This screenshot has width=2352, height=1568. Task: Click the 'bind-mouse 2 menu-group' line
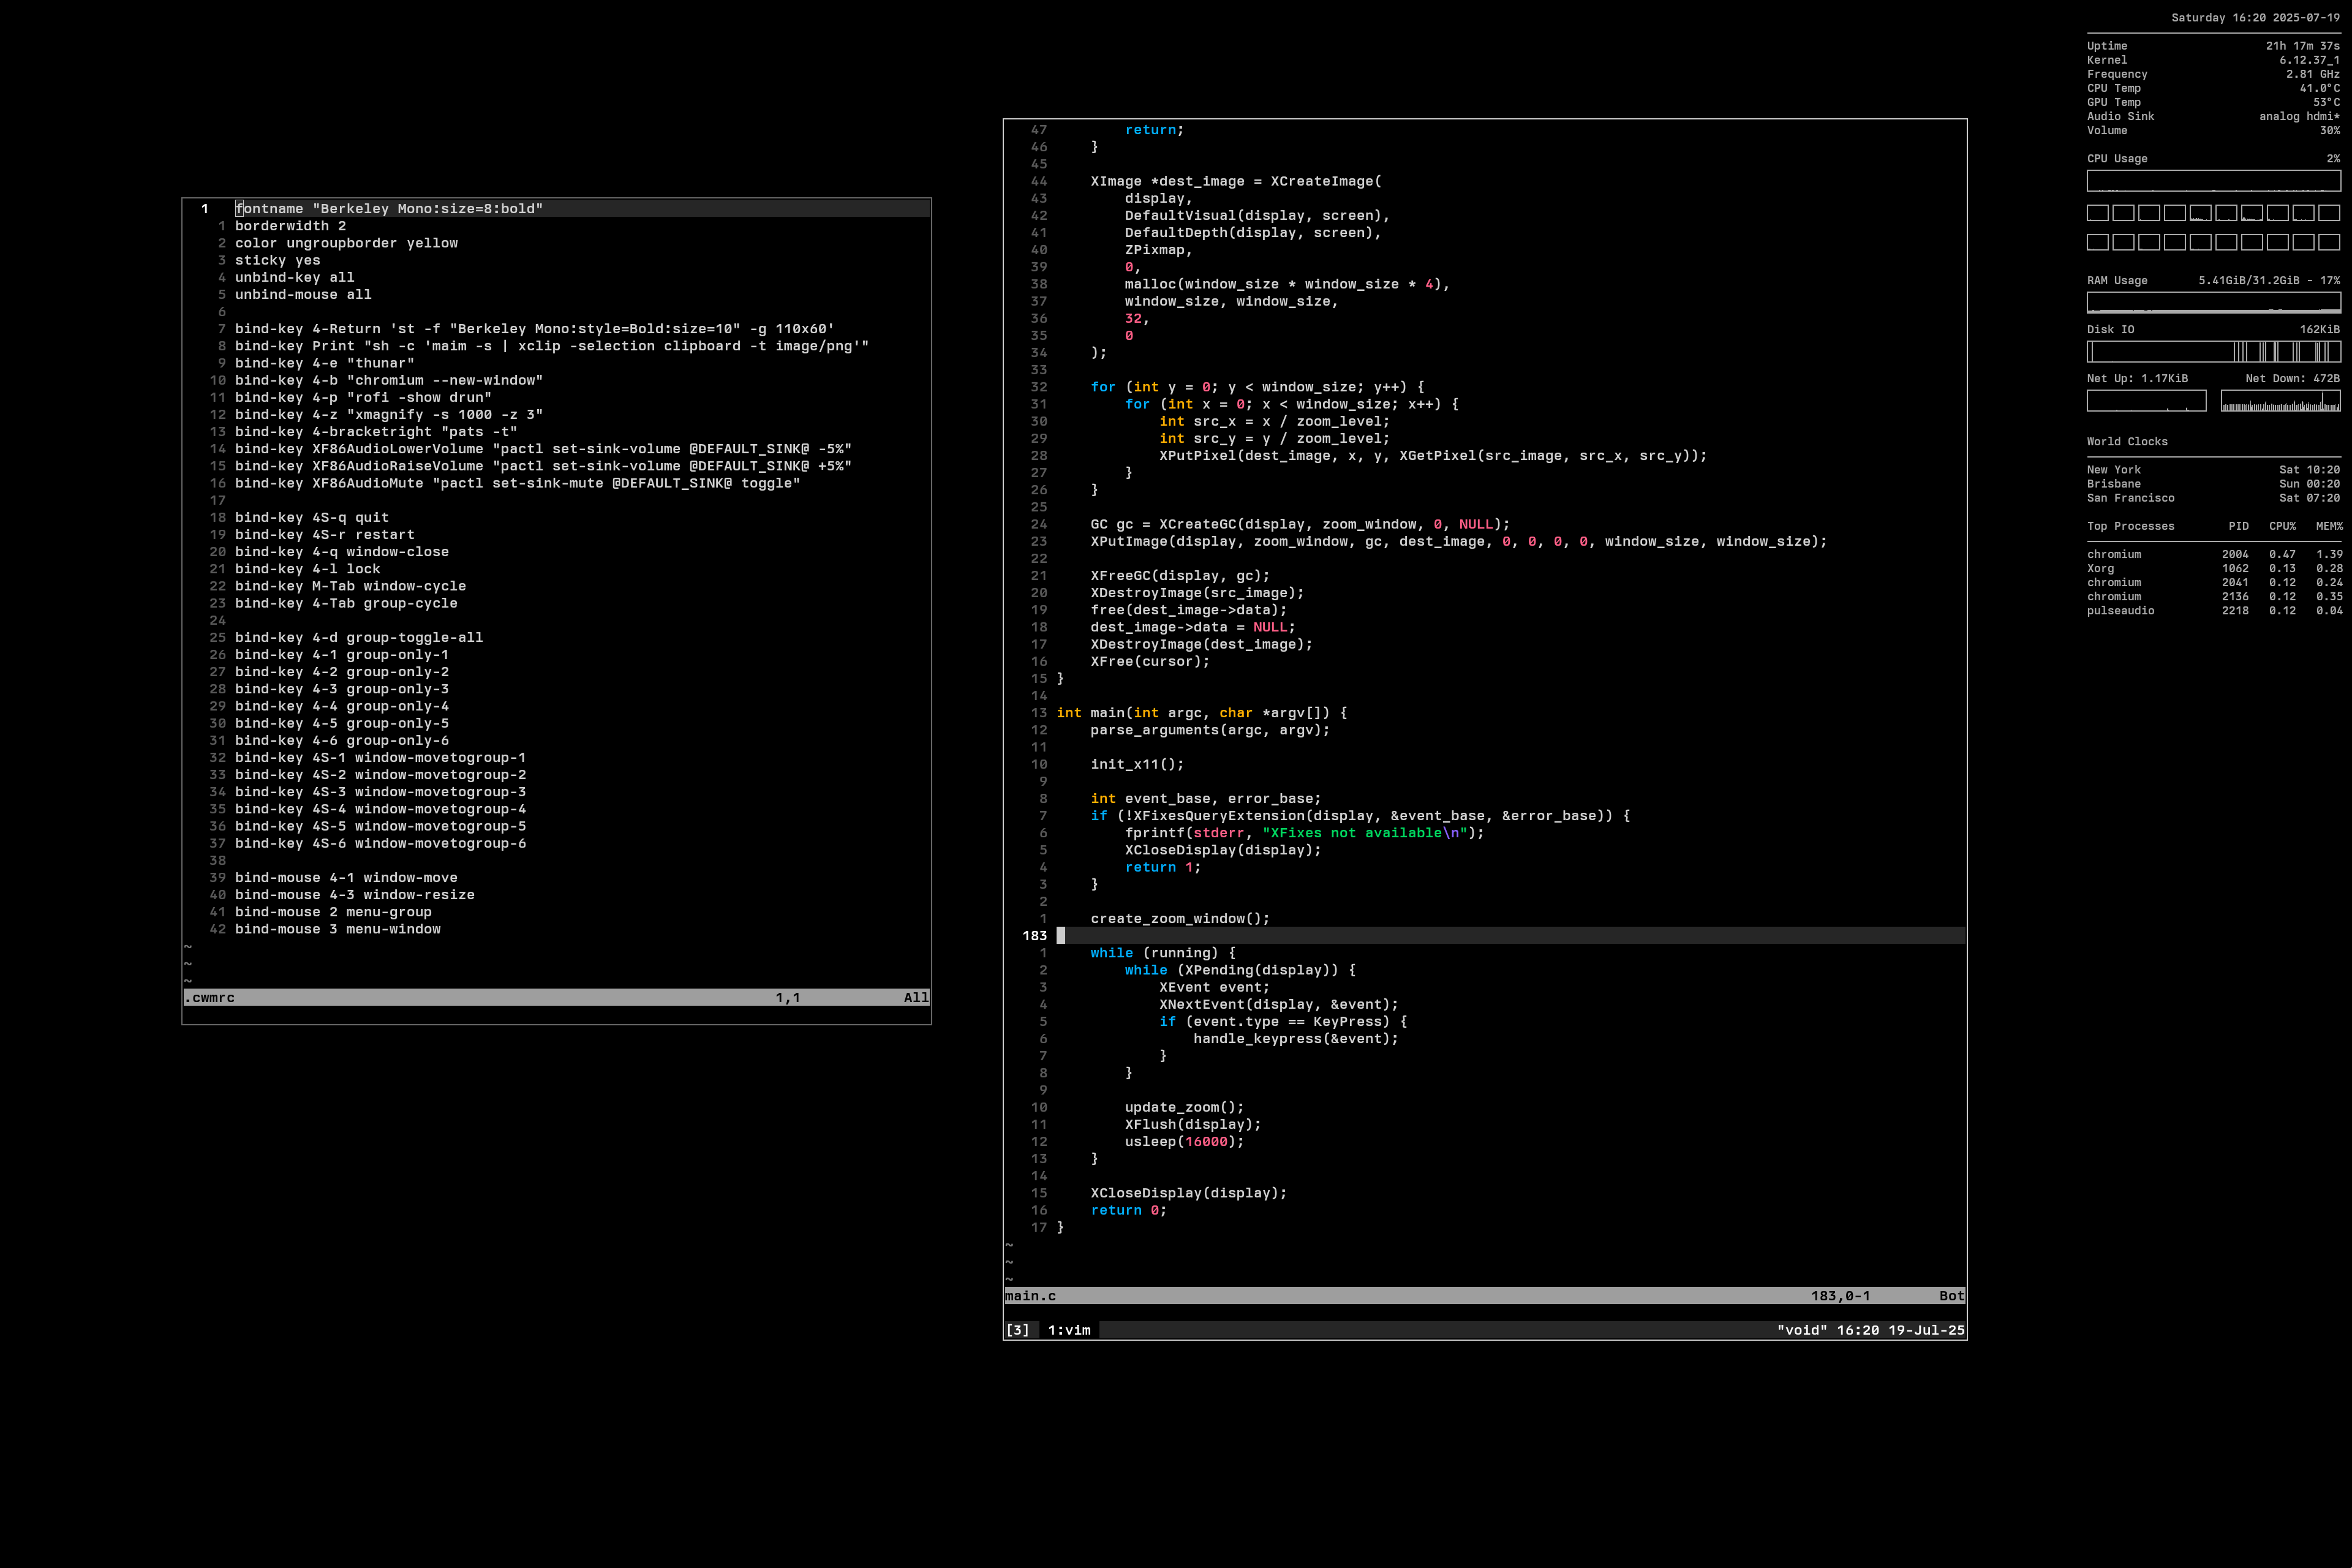tap(333, 912)
